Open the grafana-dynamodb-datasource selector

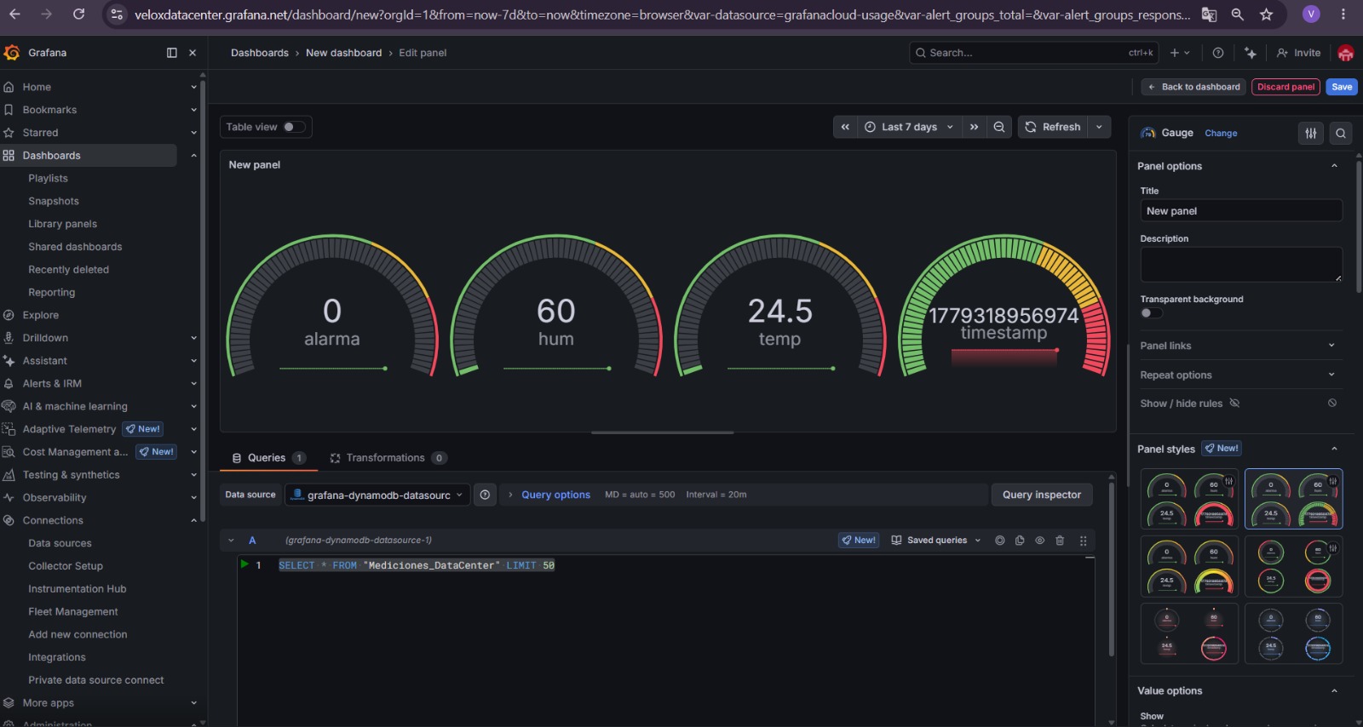(377, 495)
